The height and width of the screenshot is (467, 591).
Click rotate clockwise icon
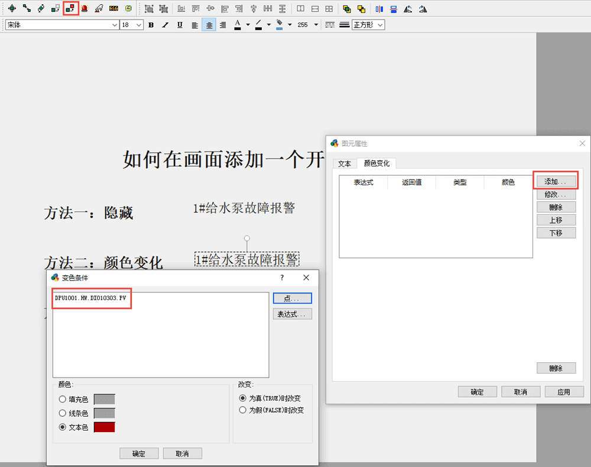coord(423,9)
